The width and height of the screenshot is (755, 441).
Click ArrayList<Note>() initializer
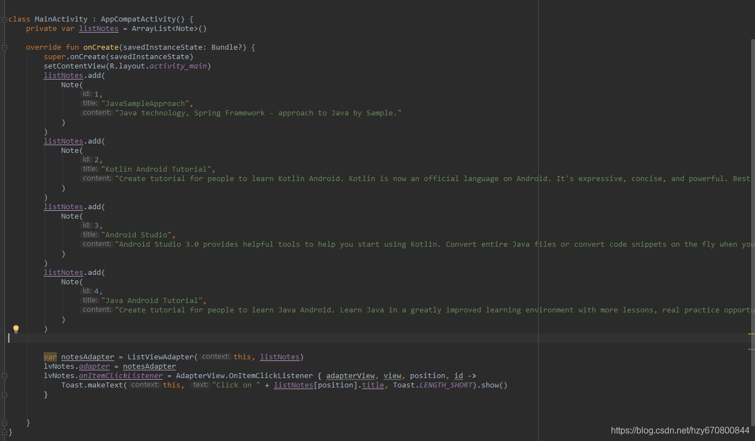169,29
